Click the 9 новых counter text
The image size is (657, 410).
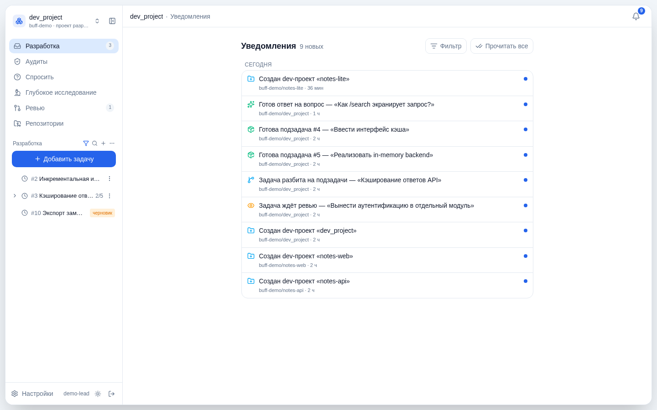(x=311, y=46)
